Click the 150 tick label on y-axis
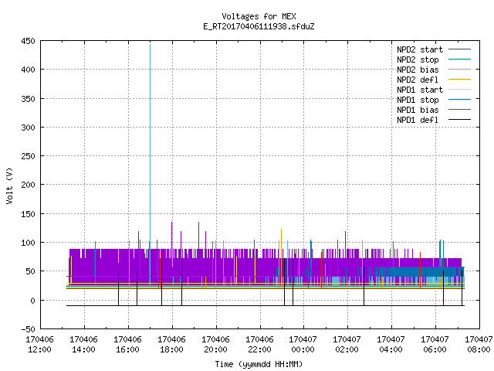This screenshot has width=494, height=371. pyautogui.click(x=28, y=214)
